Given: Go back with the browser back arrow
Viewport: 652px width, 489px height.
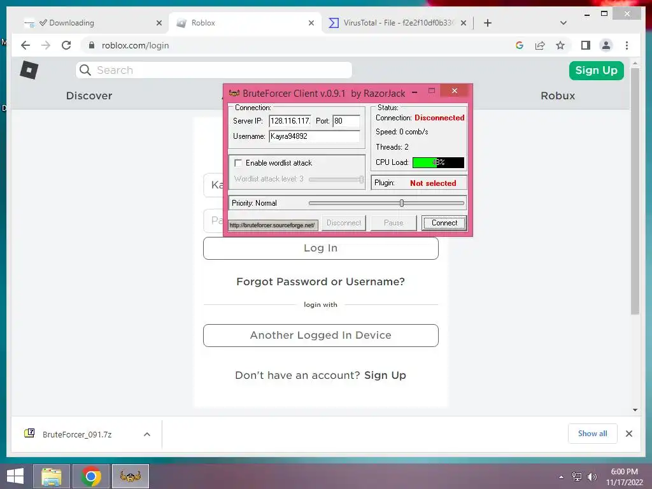Looking at the screenshot, I should tap(25, 45).
